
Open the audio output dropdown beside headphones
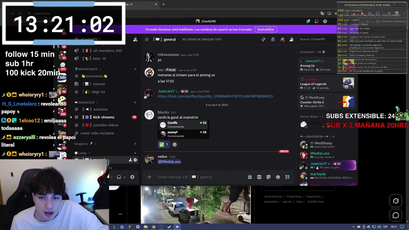click(125, 177)
